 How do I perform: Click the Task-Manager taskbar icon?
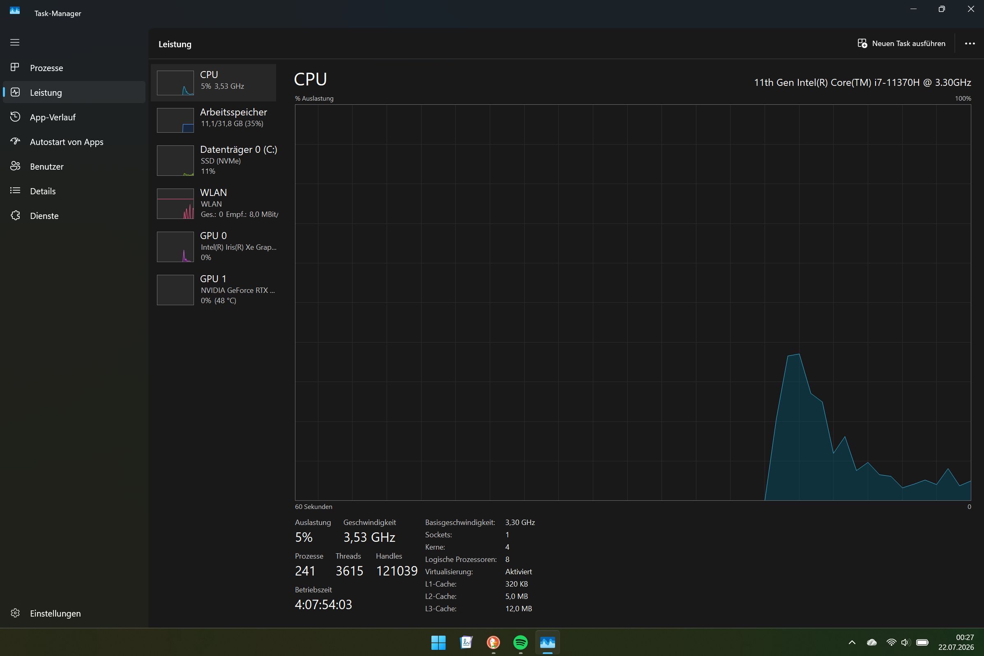point(547,642)
